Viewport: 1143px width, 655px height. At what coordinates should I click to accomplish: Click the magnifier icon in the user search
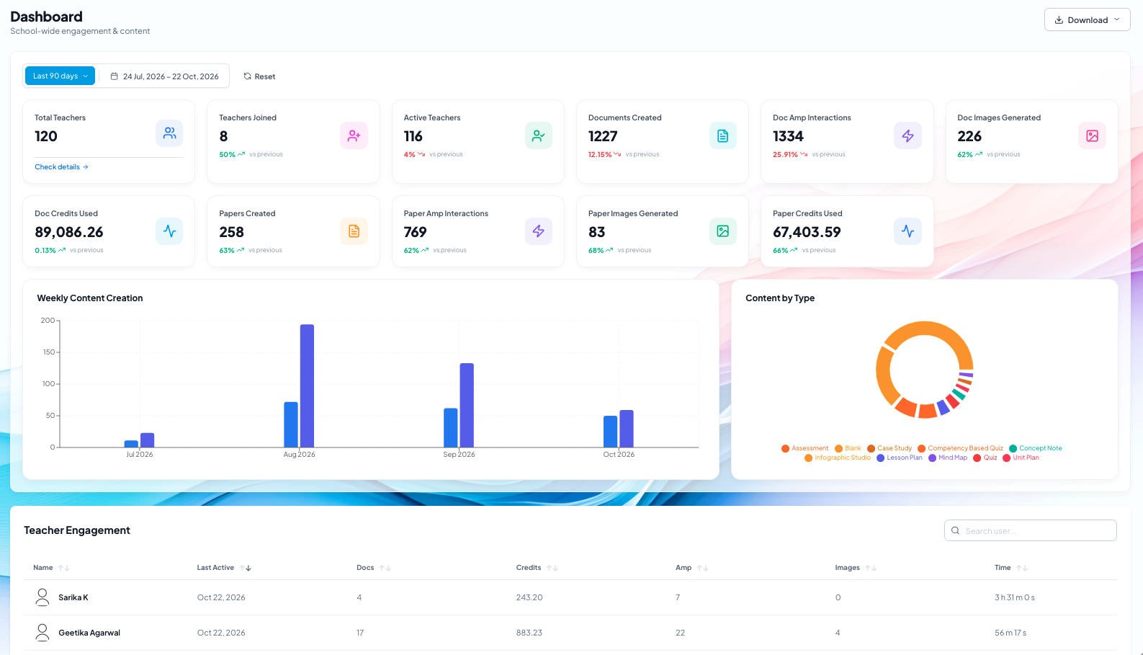pos(955,531)
